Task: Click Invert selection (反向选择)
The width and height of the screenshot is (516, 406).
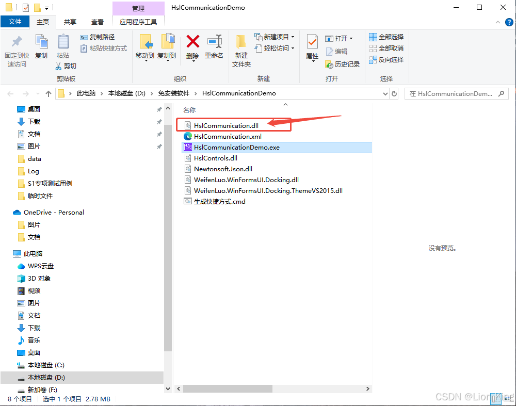Action: (386, 59)
